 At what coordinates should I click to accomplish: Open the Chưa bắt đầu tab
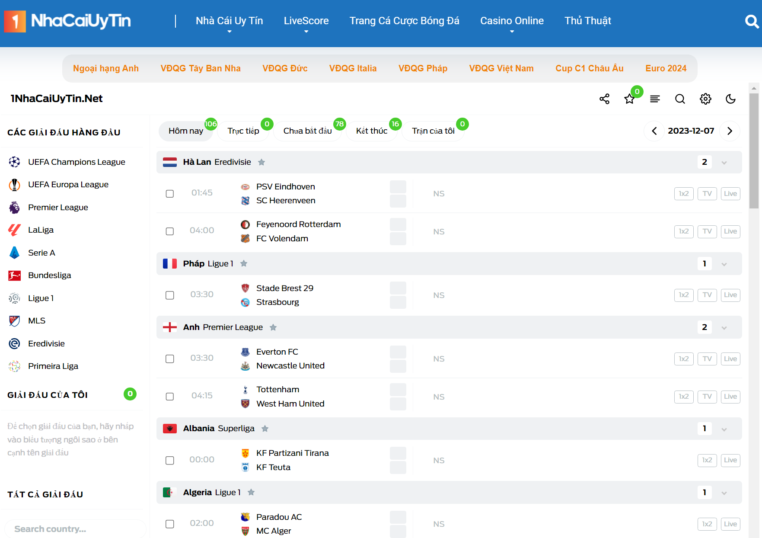point(307,131)
